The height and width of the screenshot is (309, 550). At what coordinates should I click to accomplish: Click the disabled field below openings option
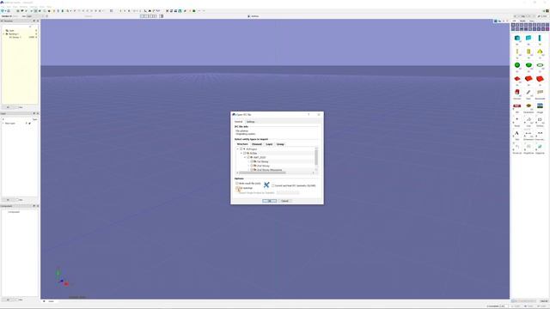[x=288, y=192]
